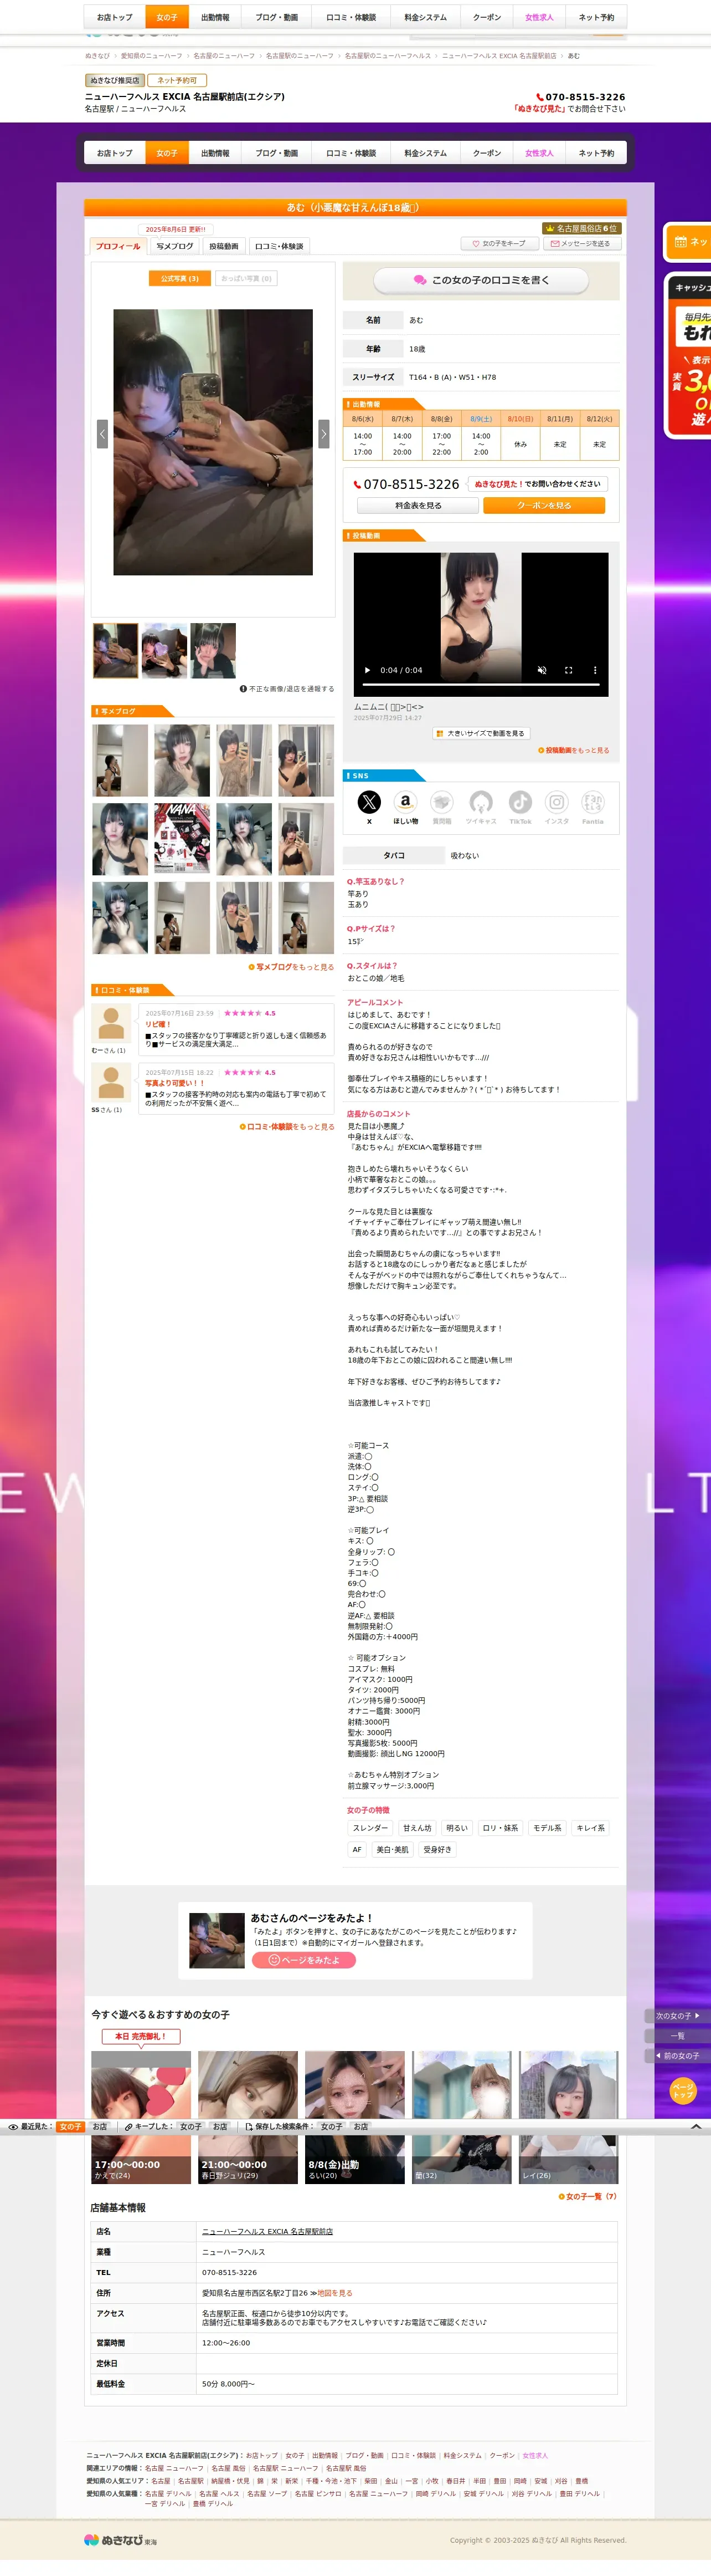Viewport: 711px width, 2576px height.
Task: Click the スレンダー feature tag
Action: pyautogui.click(x=369, y=1828)
